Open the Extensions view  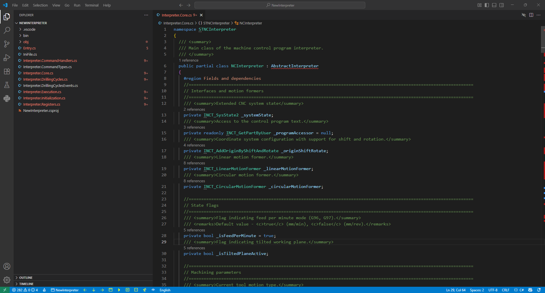pos(7,71)
